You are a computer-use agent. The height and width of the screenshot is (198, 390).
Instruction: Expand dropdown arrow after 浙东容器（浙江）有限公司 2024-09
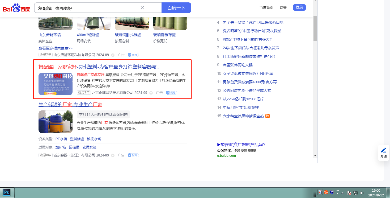(113, 155)
